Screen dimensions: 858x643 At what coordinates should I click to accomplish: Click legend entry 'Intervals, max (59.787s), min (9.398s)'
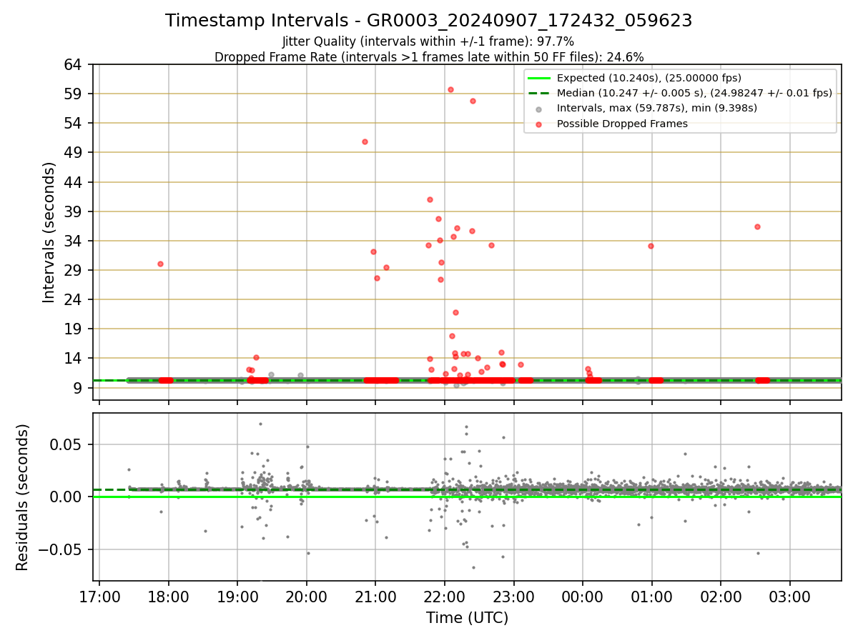(656, 108)
